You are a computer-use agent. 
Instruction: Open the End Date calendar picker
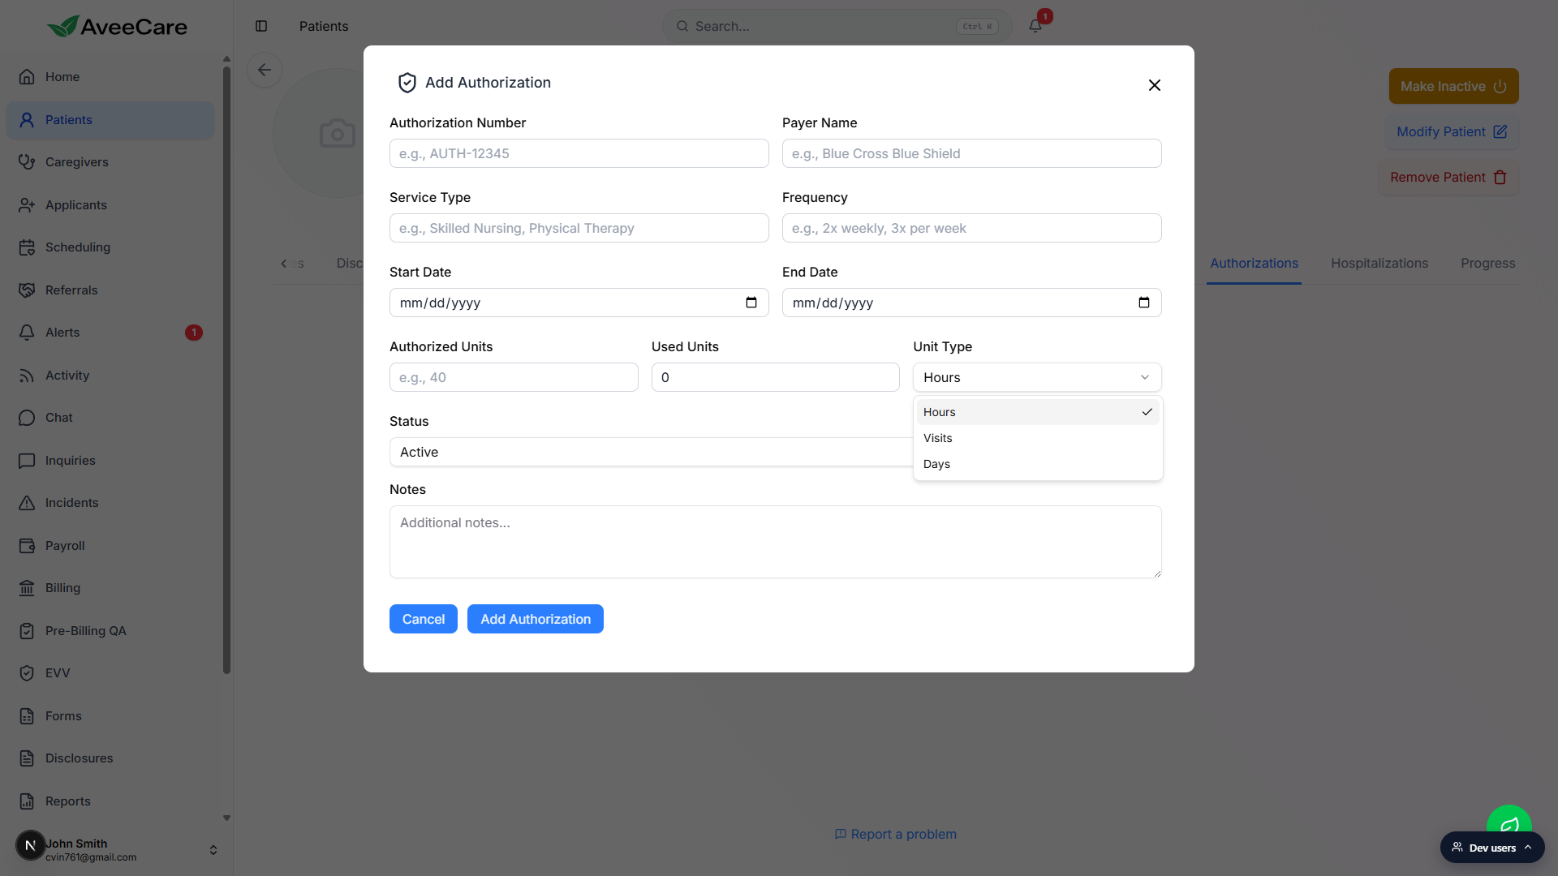[x=1144, y=303]
